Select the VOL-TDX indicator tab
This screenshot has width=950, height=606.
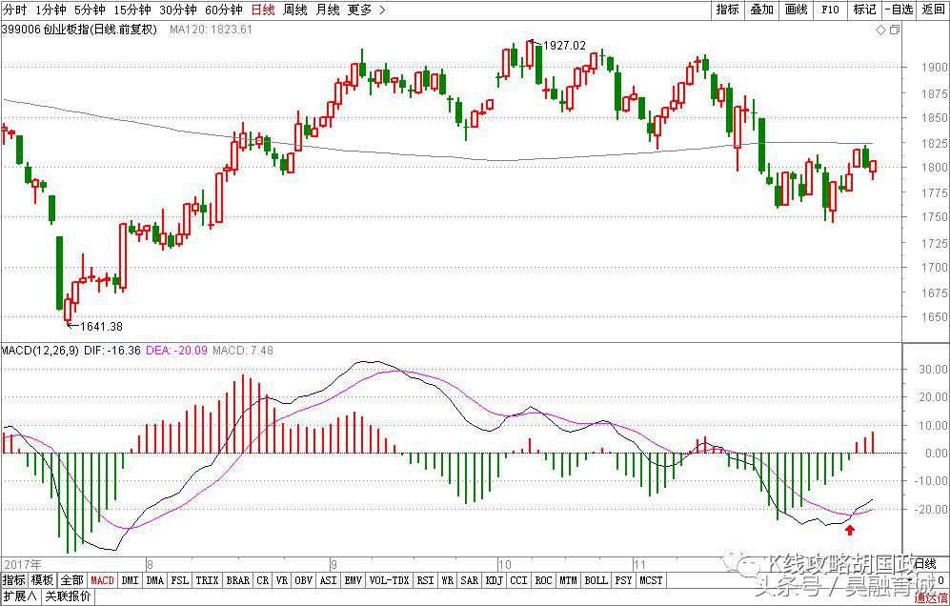[390, 580]
